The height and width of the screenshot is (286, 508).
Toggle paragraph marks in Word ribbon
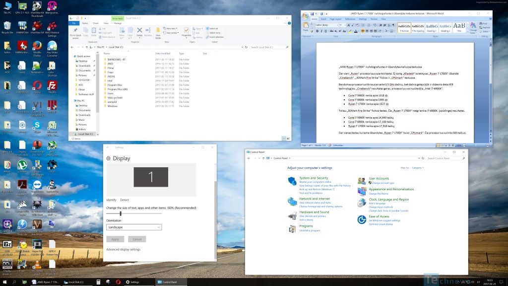pos(393,25)
